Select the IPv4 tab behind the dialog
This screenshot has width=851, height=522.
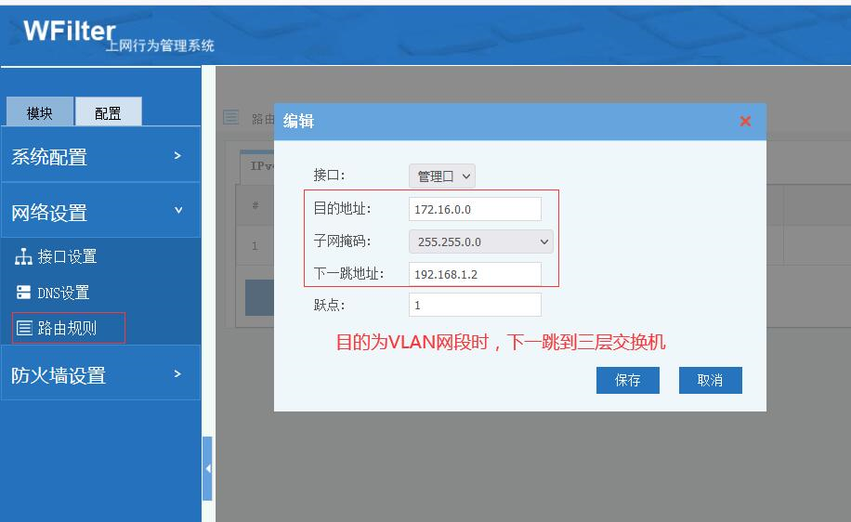tap(256, 165)
